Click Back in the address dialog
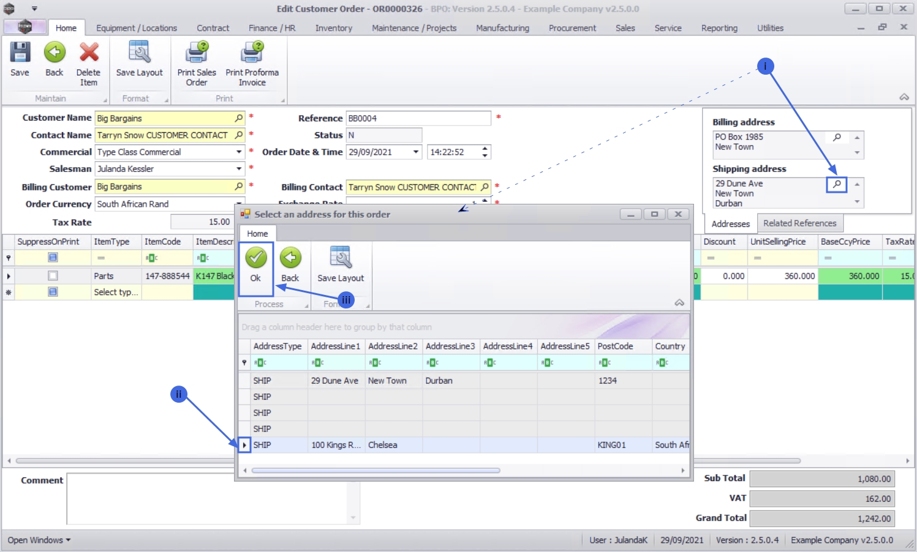 point(290,265)
